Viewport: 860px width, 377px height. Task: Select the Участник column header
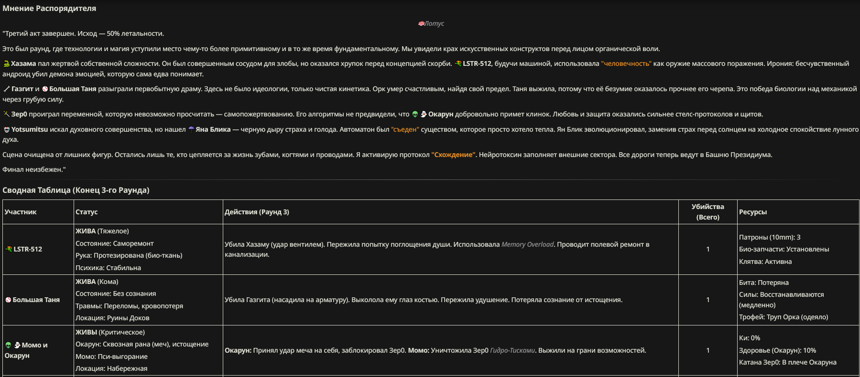point(21,212)
